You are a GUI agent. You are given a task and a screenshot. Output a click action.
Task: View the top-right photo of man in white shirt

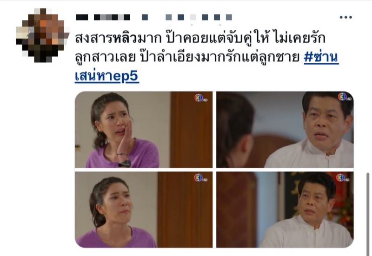pos(285,130)
